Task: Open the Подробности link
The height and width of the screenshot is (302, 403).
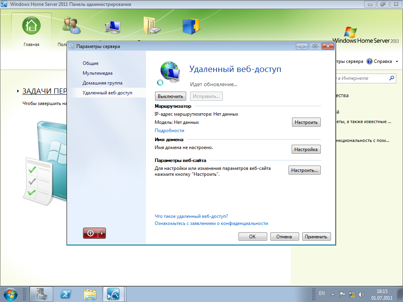Action: coord(169,131)
